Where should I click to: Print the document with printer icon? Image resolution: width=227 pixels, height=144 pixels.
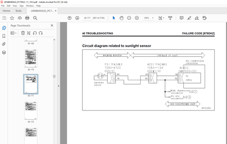pyautogui.click(x=27, y=18)
